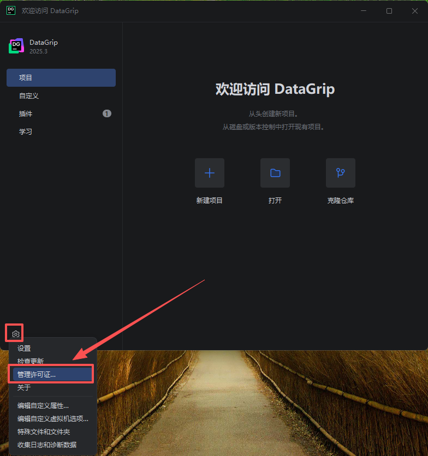Choose 编辑自定义属性... menu entry
This screenshot has width=428, height=456.
[53, 405]
